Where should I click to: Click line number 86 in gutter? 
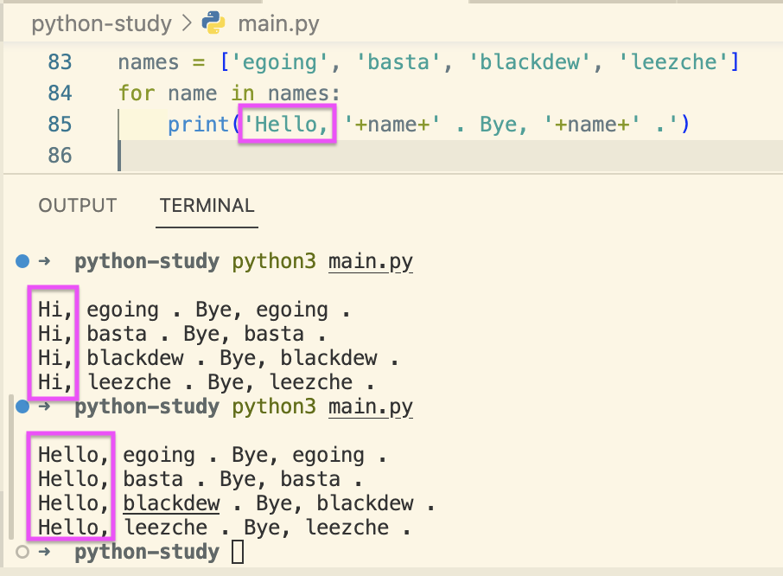coord(60,155)
